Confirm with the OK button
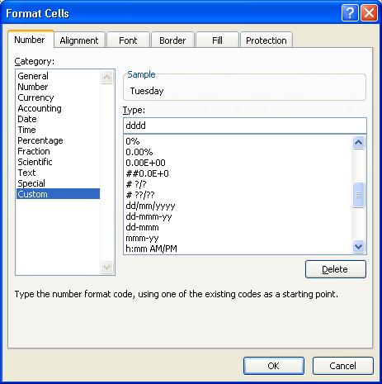This screenshot has height=384, width=382. tap(274, 366)
